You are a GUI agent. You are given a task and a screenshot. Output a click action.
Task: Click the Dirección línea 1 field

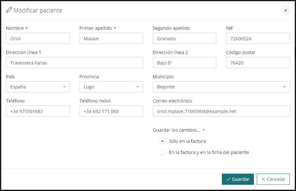(x=74, y=63)
